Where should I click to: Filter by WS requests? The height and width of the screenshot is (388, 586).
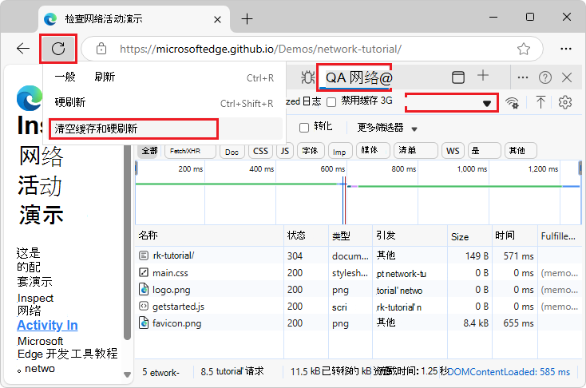pos(453,151)
